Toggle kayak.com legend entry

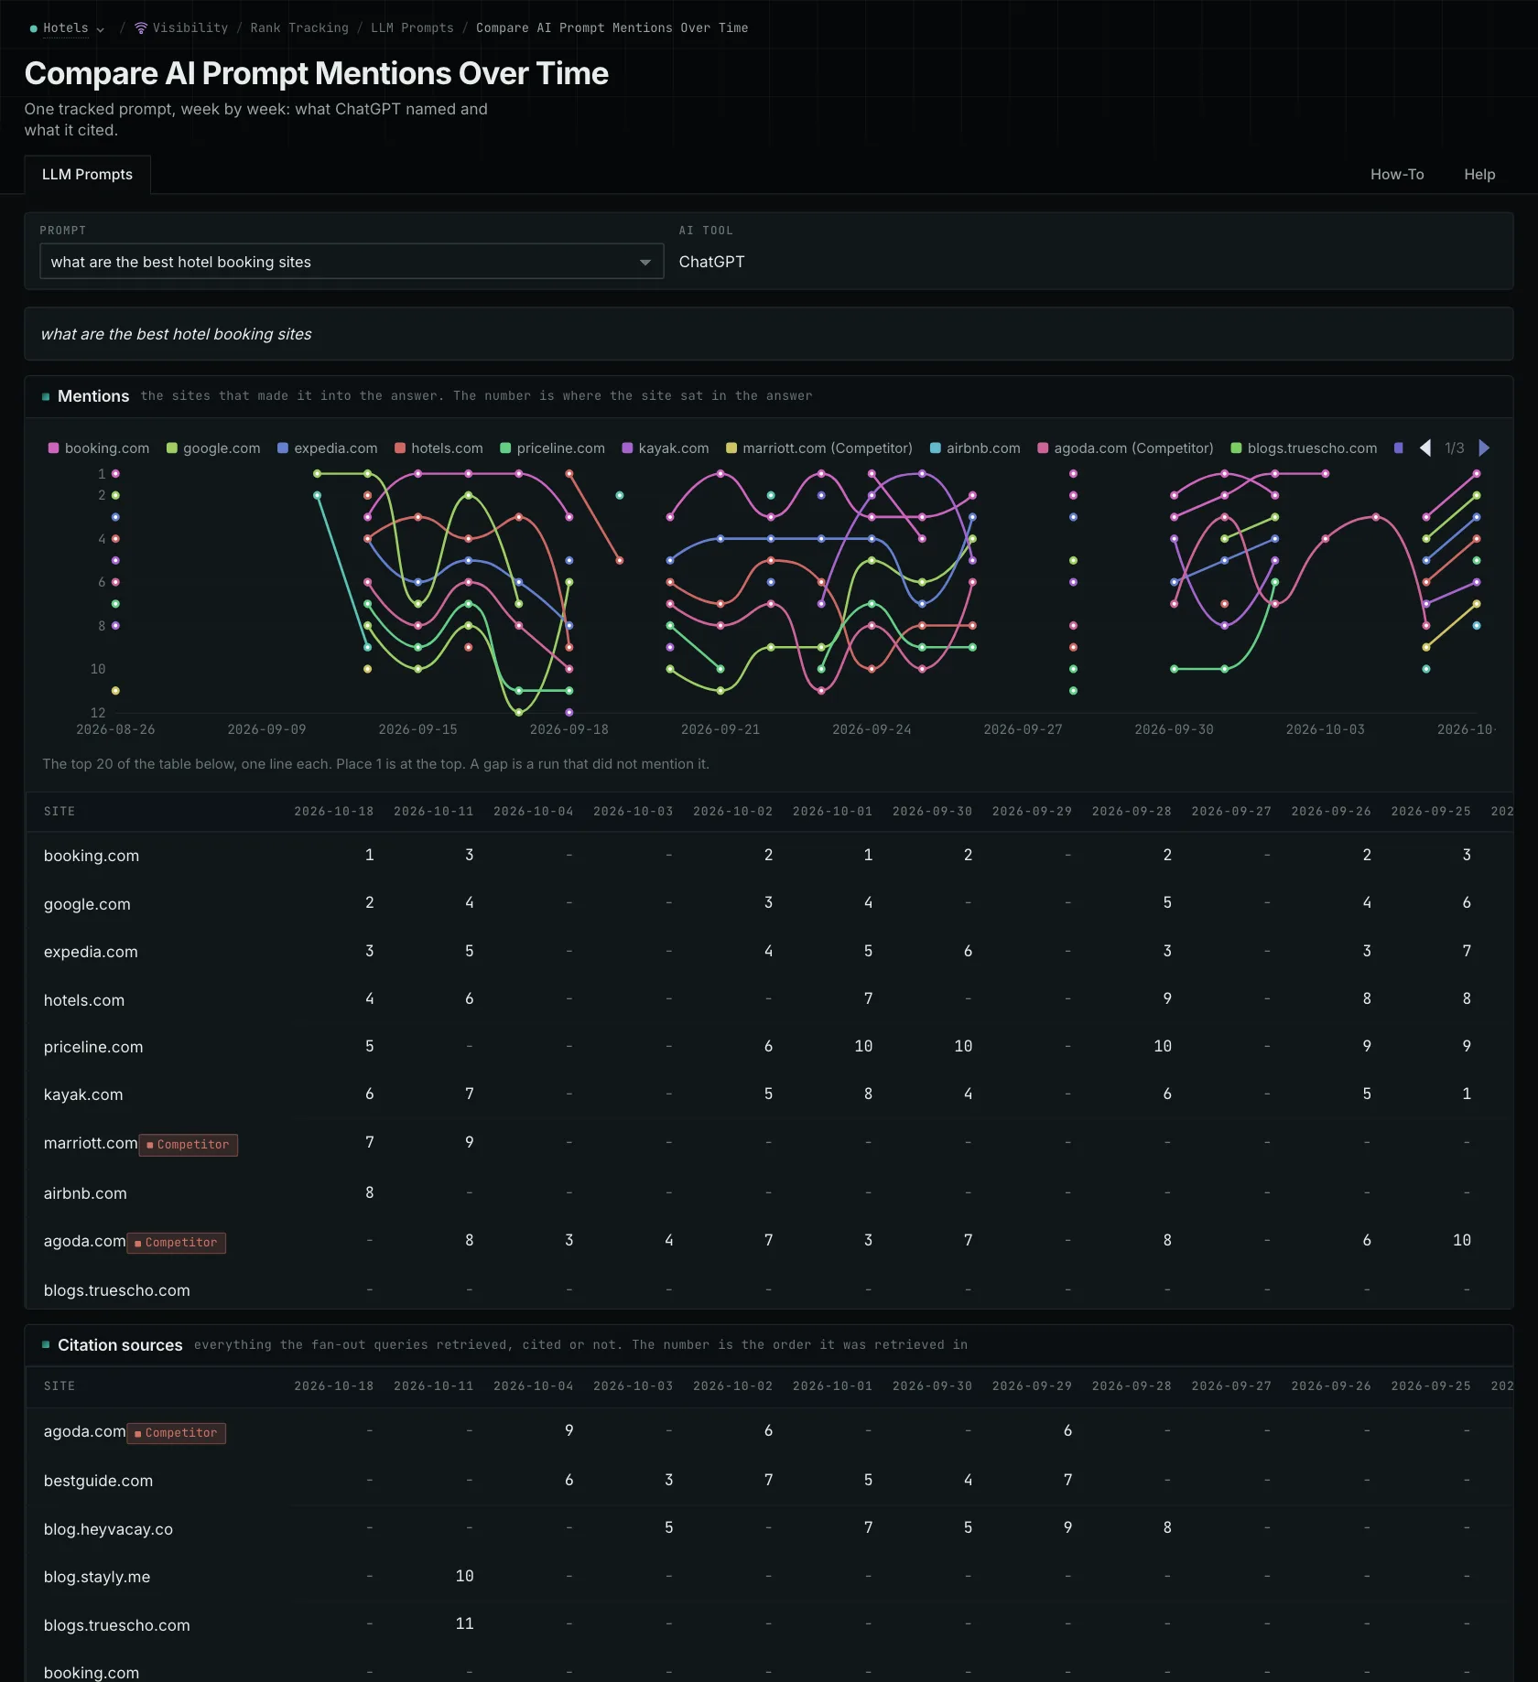(666, 448)
